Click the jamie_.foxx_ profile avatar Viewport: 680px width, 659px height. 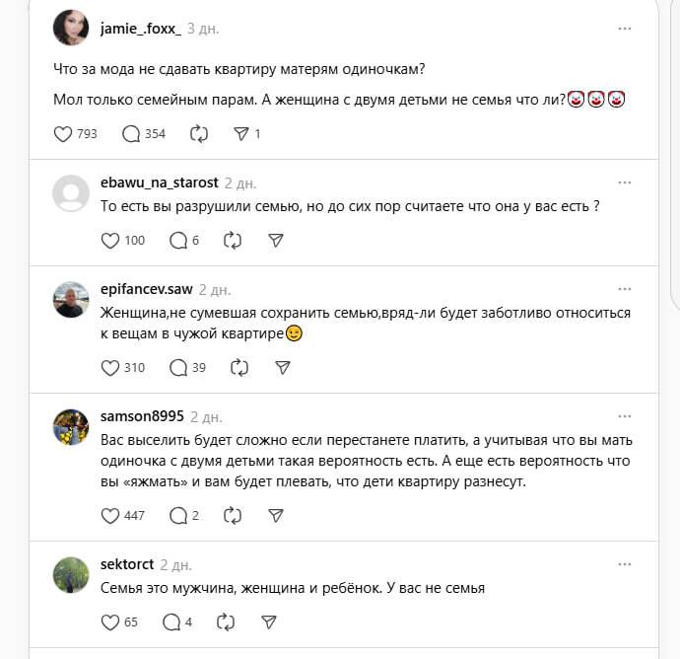point(71,28)
